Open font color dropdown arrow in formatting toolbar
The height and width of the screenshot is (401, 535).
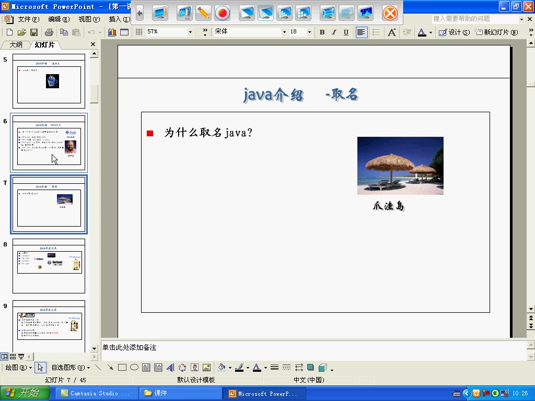pyautogui.click(x=431, y=32)
